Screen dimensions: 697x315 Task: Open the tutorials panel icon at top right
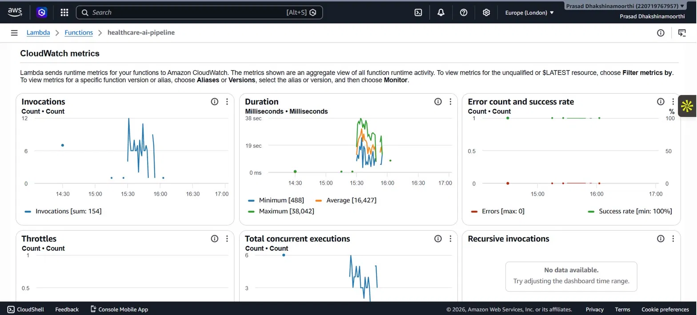682,33
